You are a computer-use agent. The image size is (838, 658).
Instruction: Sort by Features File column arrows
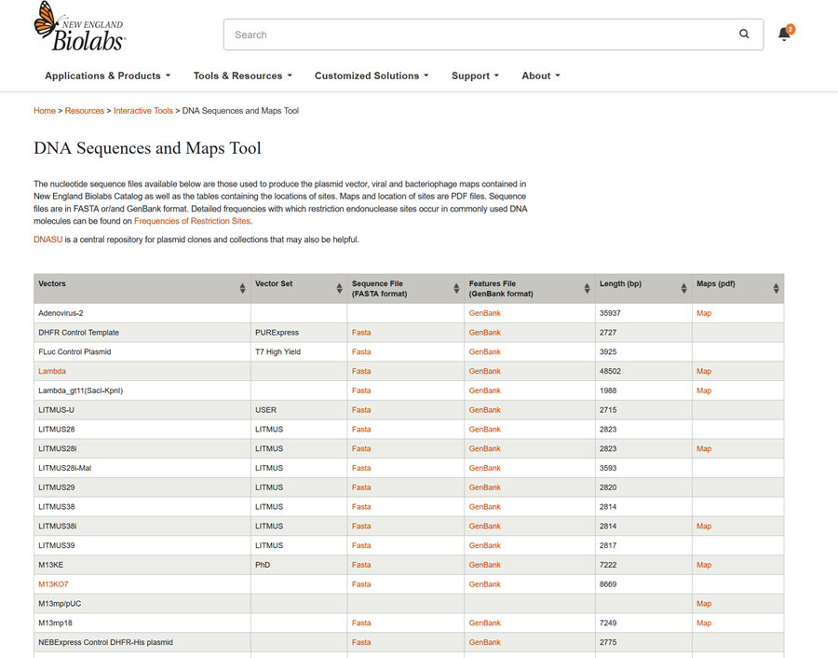point(587,289)
